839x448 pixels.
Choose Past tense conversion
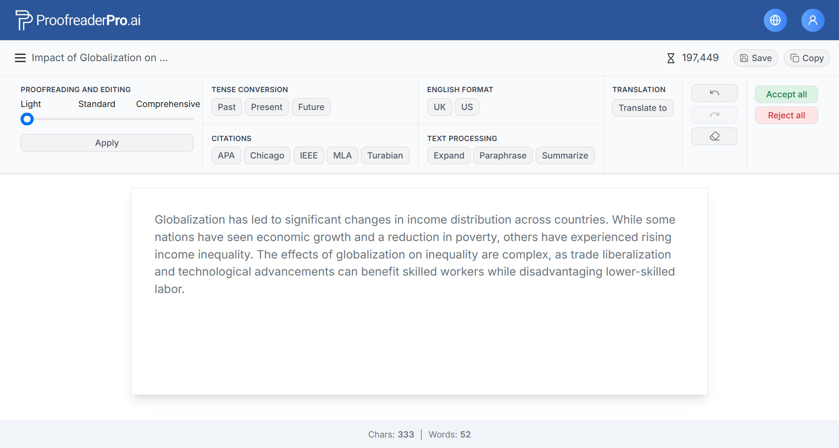226,107
